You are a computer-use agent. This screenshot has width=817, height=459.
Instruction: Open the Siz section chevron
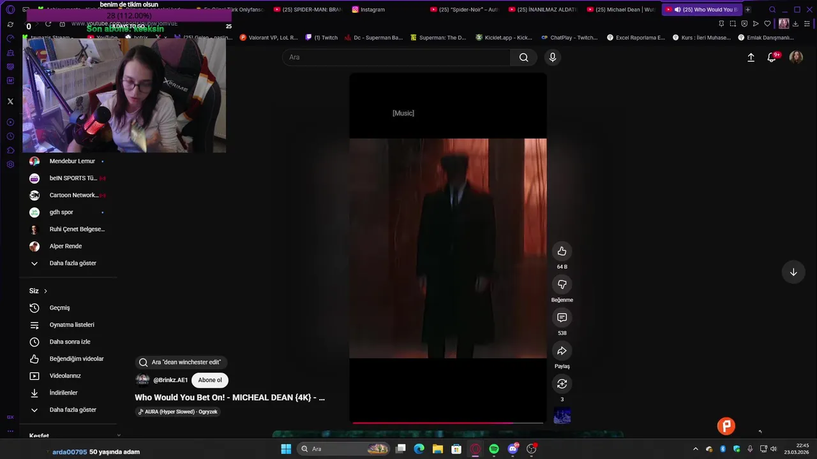(45, 291)
